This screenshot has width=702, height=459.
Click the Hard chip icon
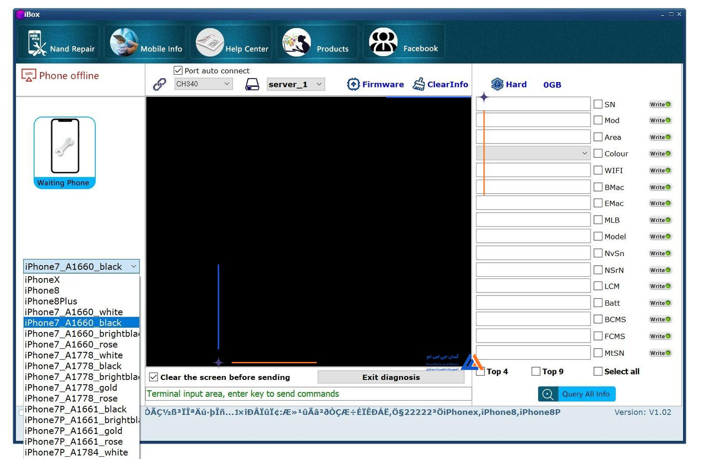click(x=497, y=84)
